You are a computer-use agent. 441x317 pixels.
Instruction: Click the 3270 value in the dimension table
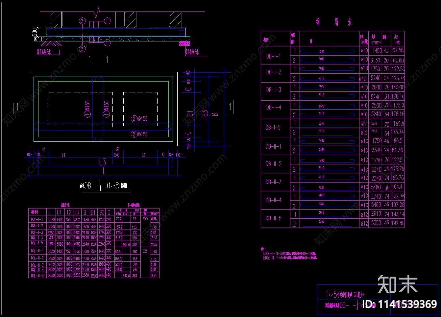51,219
